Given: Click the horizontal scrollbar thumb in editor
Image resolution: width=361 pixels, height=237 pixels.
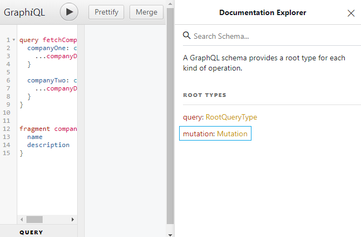Looking at the screenshot, I should pyautogui.click(x=34, y=219).
